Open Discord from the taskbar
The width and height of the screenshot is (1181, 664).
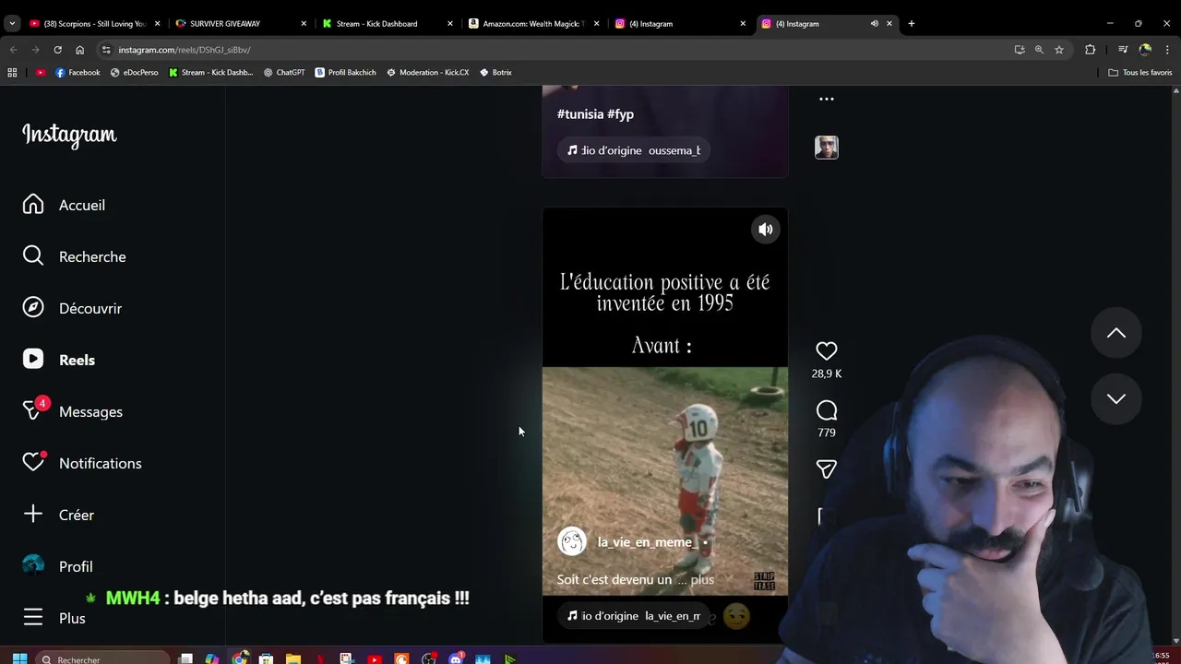point(456,658)
